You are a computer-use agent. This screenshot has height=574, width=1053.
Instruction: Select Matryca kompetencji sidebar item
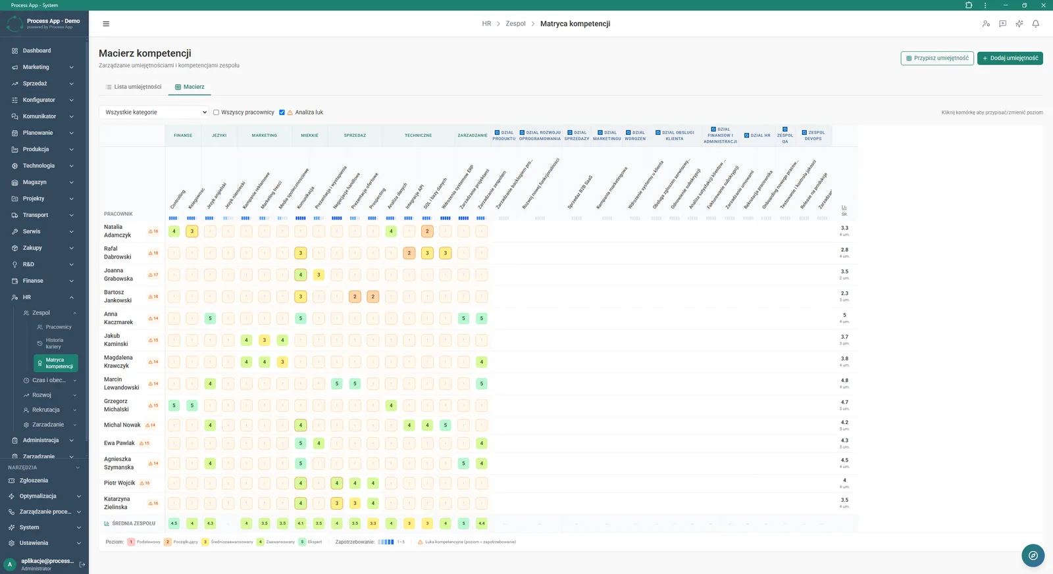pyautogui.click(x=56, y=363)
